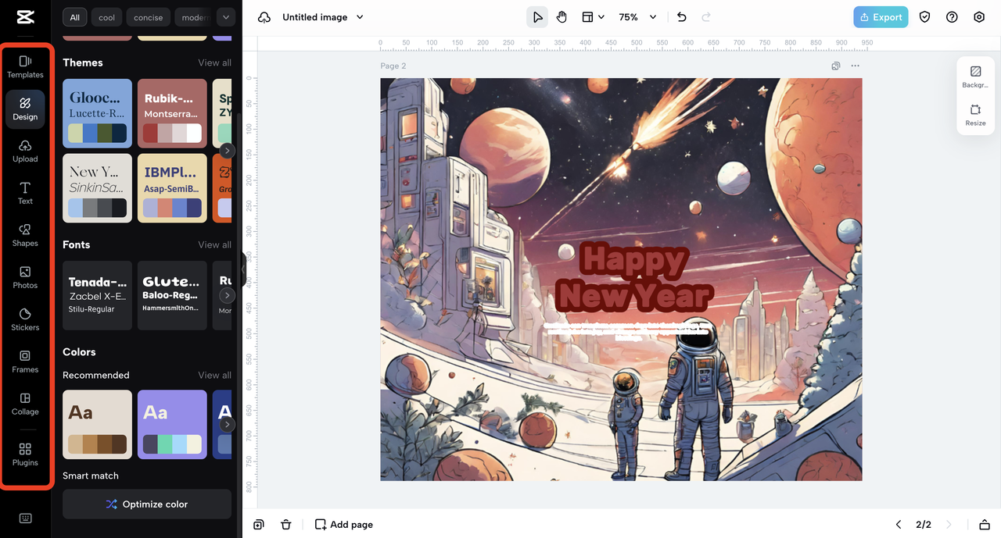
Task: Apply the Glute Baloo font pairing
Action: point(172,295)
